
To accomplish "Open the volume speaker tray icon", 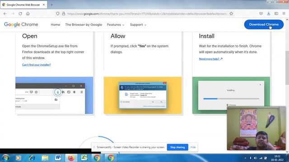I will (256, 158).
